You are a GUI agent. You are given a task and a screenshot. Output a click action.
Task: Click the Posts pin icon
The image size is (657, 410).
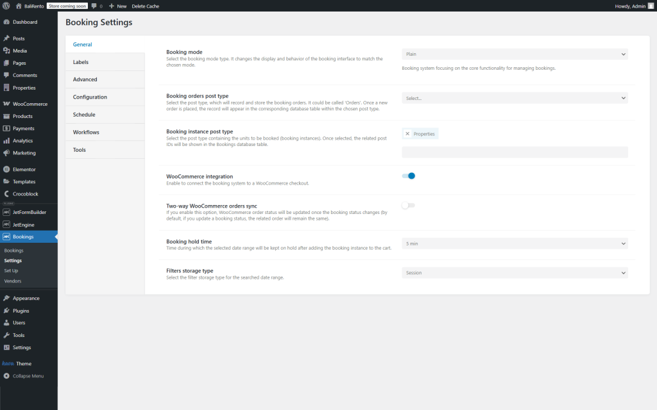click(6, 38)
